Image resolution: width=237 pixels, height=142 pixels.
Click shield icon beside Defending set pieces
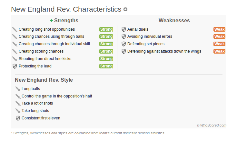pos(123,44)
